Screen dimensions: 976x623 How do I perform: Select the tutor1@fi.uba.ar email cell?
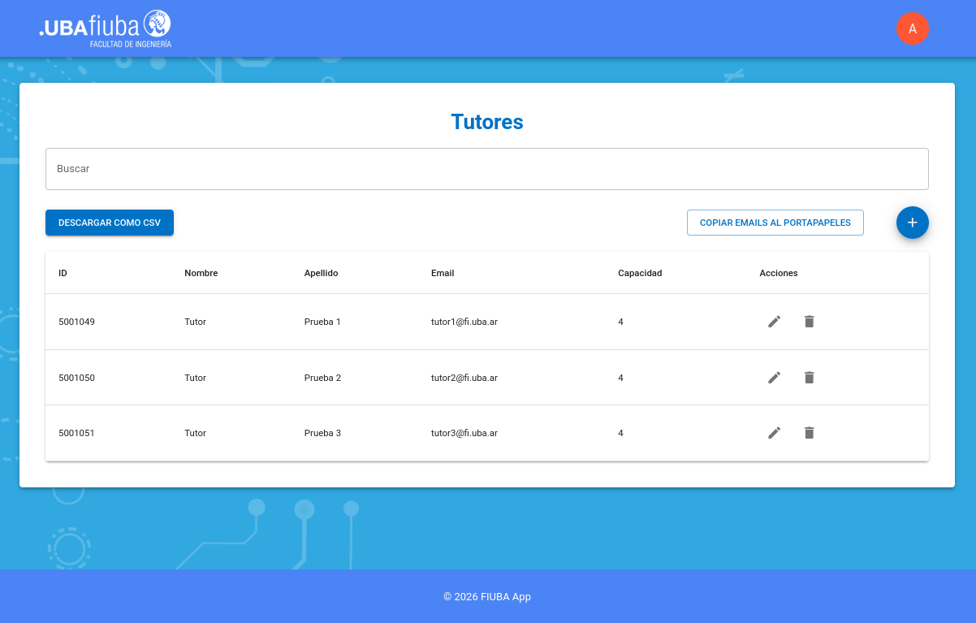pyautogui.click(x=464, y=322)
